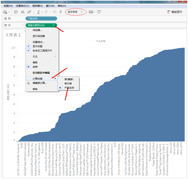Sort ascending using the toolbar icon

(x=23, y=12)
